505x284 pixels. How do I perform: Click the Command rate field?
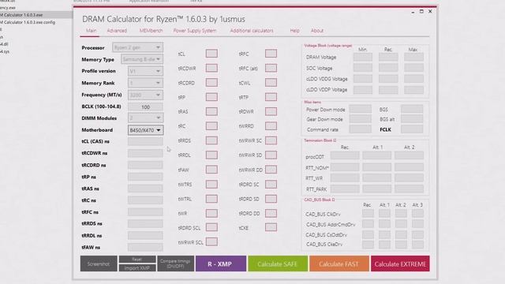click(361, 129)
